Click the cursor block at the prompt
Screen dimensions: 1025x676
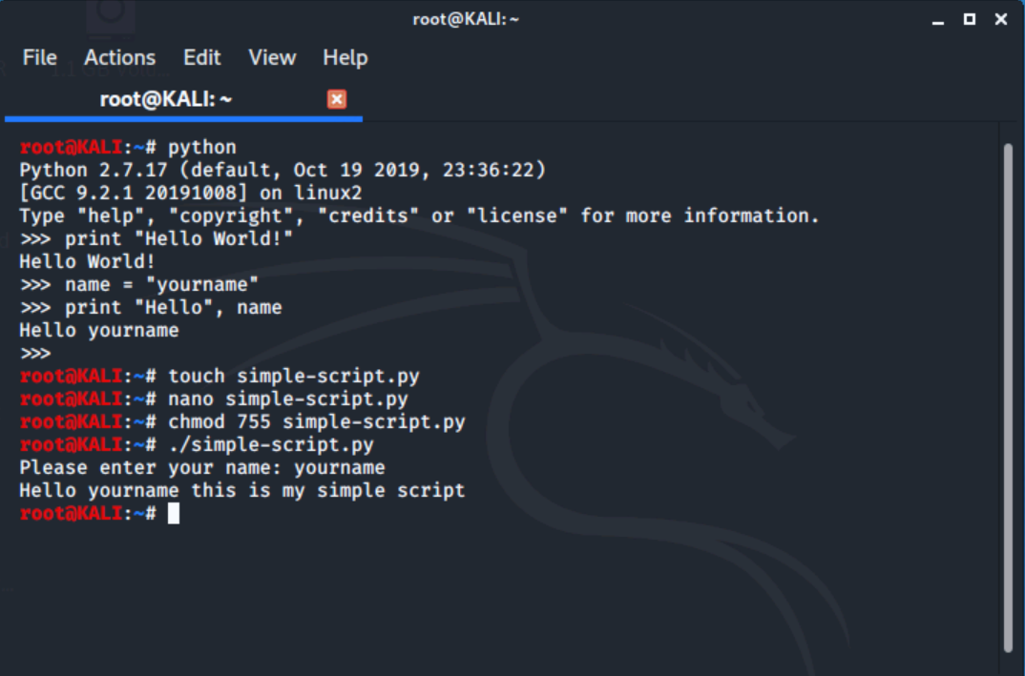pyautogui.click(x=174, y=514)
